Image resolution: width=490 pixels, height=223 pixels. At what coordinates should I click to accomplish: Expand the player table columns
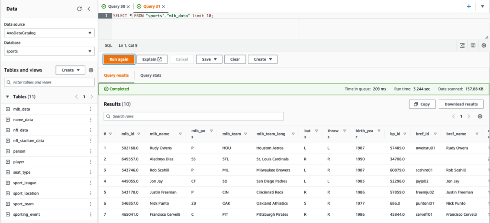tap(8, 162)
